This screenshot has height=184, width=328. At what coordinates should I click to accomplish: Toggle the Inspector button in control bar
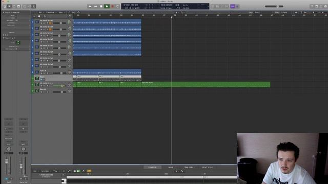pyautogui.click(x=9, y=7)
